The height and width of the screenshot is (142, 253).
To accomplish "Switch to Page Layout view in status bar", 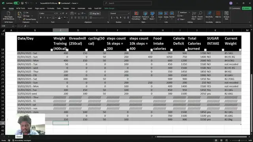I will click(x=221, y=140).
